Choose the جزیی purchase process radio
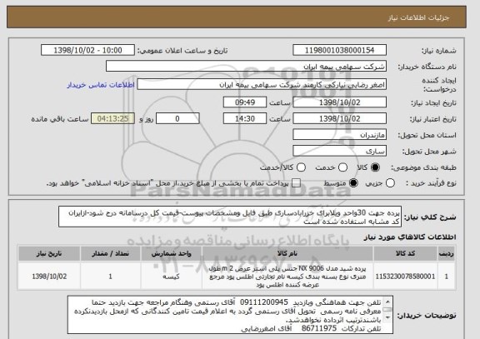Viewport: 480px width, 339px height. coord(390,183)
